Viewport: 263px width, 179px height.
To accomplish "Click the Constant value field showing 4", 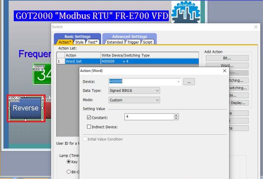I will pos(149,117).
